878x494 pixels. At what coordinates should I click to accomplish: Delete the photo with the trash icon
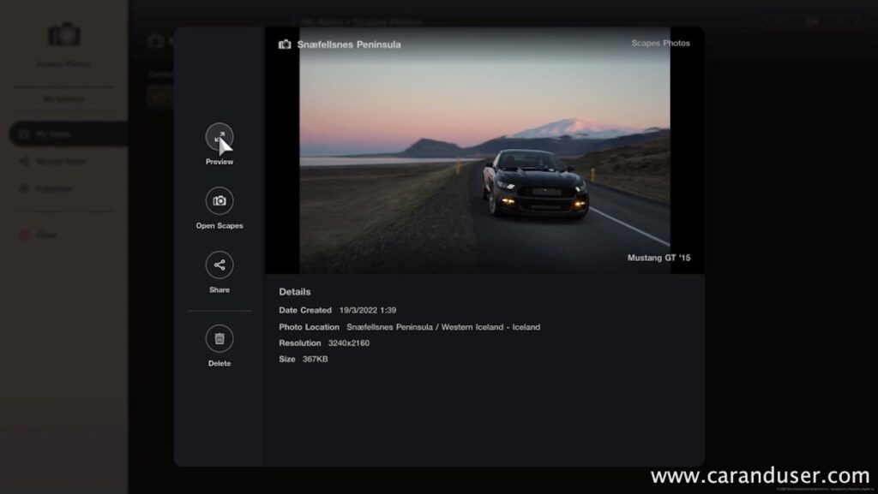coord(219,338)
